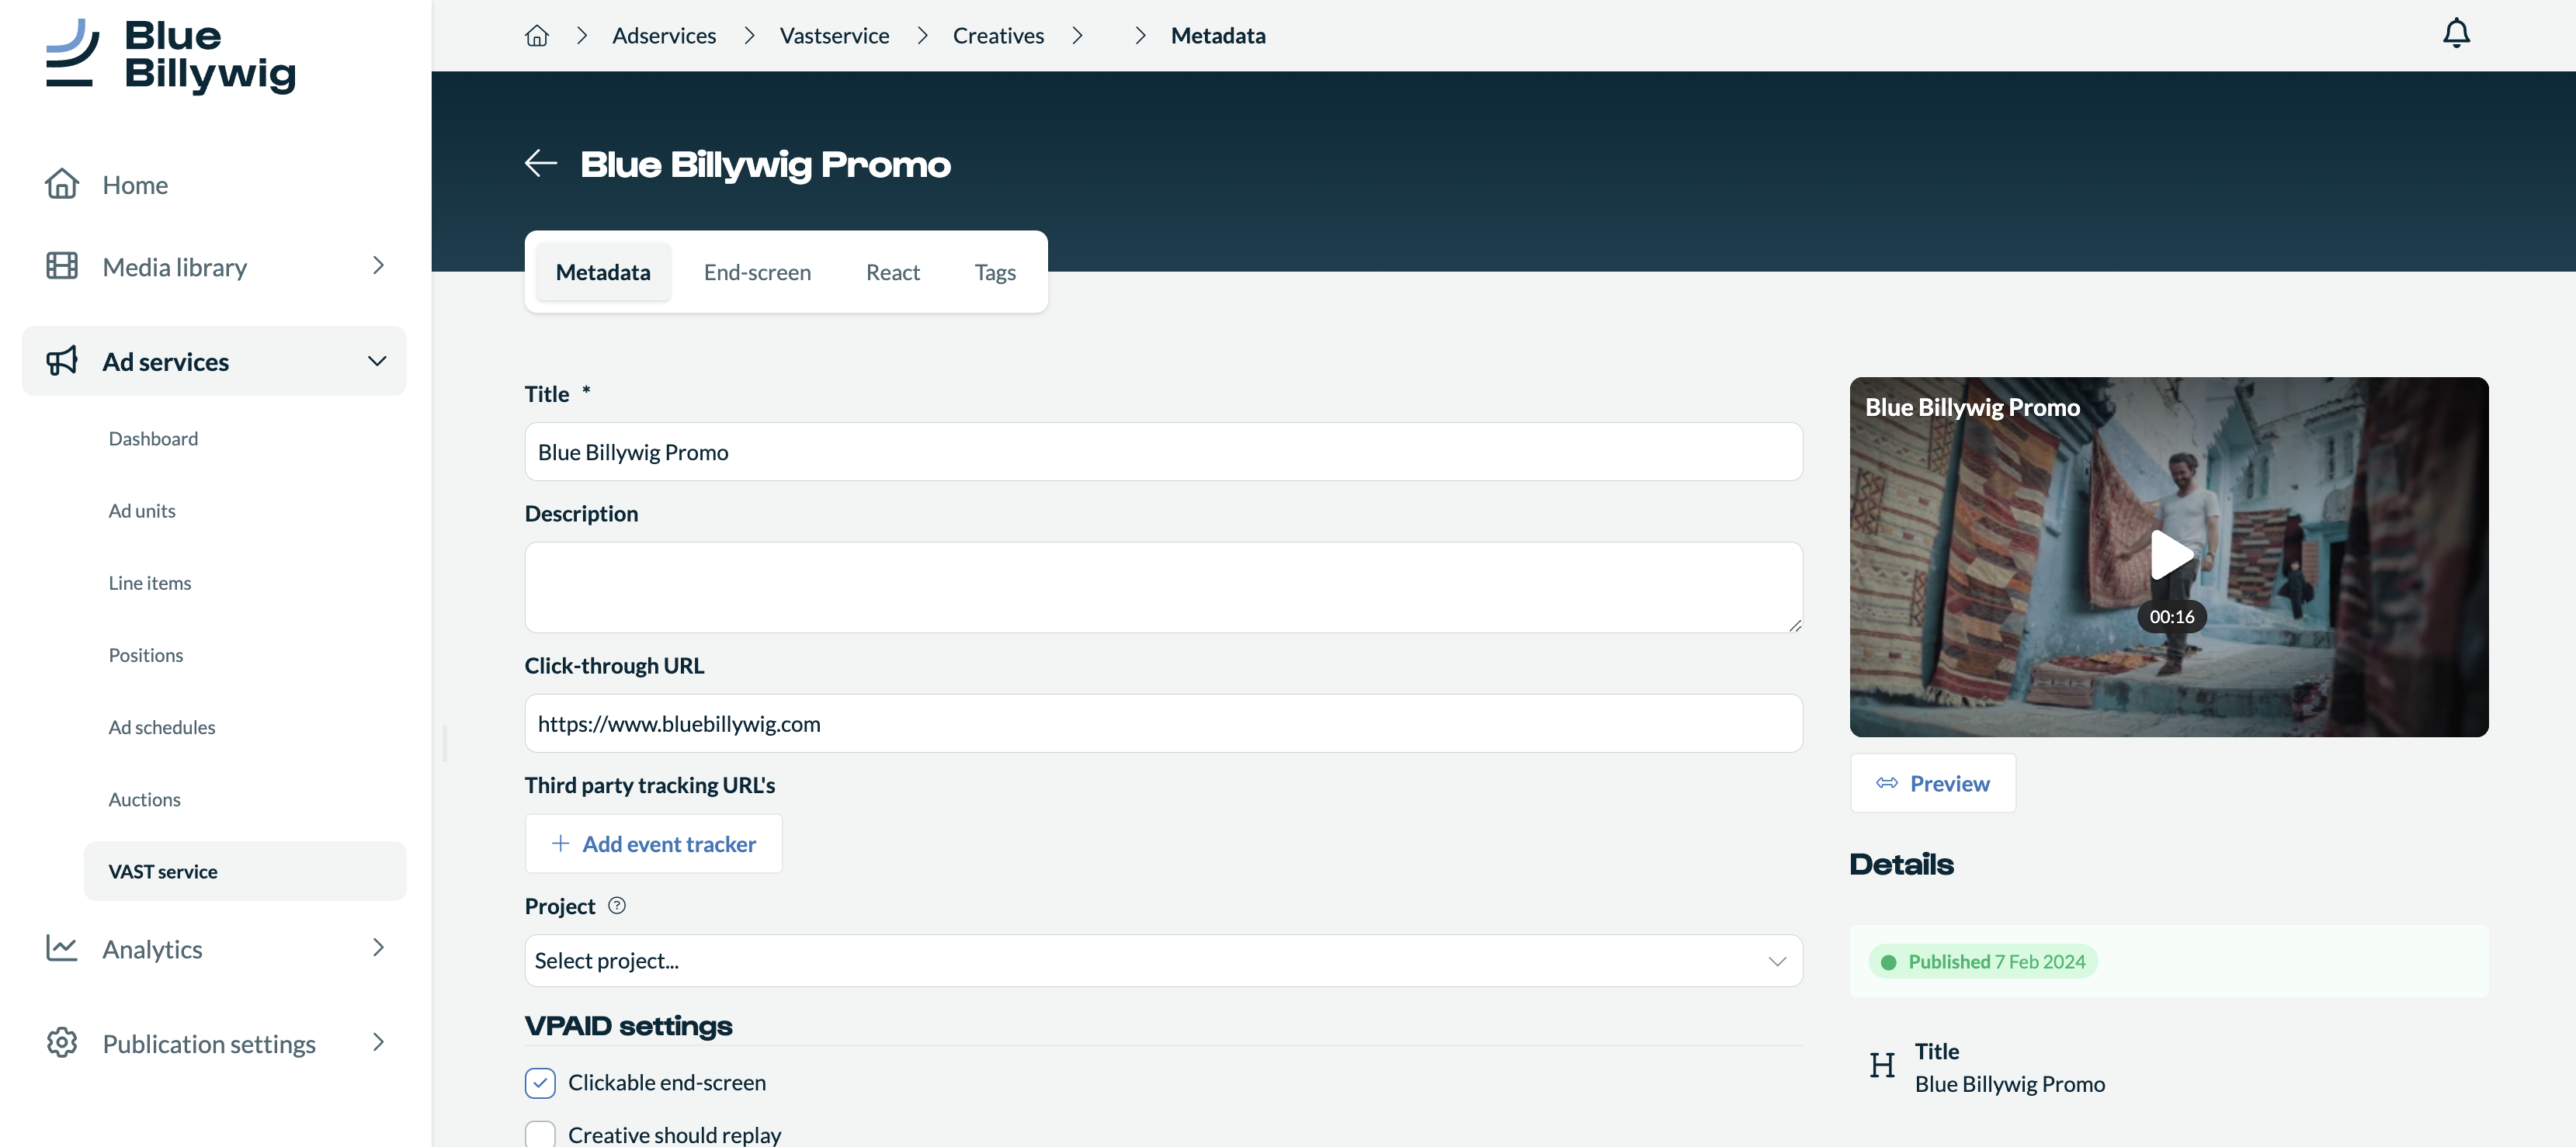Image resolution: width=2576 pixels, height=1147 pixels.
Task: Click the Media library film icon
Action: (62, 266)
